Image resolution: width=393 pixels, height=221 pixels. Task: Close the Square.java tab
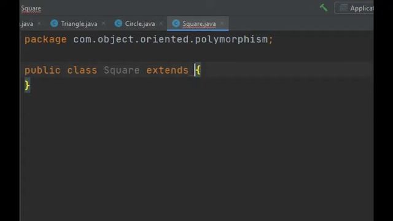[x=222, y=23]
